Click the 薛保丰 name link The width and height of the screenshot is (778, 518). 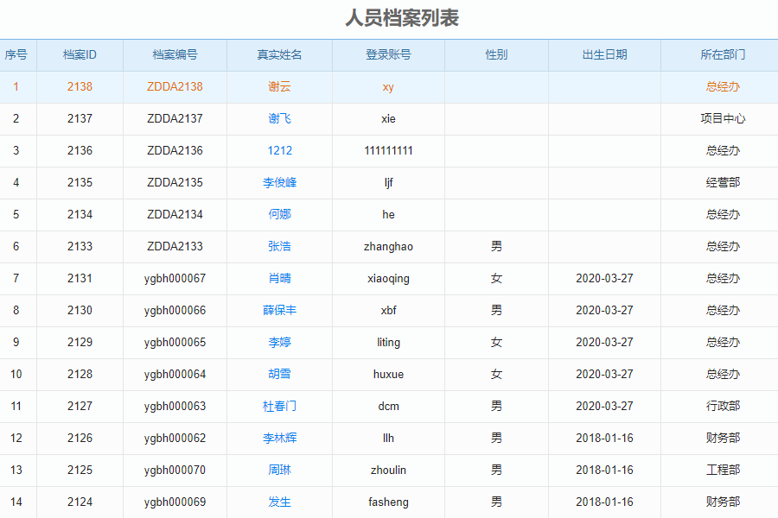click(279, 310)
